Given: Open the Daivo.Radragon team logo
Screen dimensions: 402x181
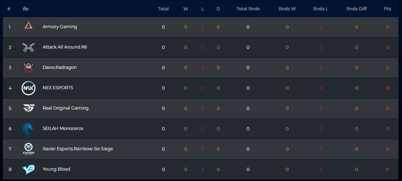Looking at the screenshot, I should pos(29,68).
